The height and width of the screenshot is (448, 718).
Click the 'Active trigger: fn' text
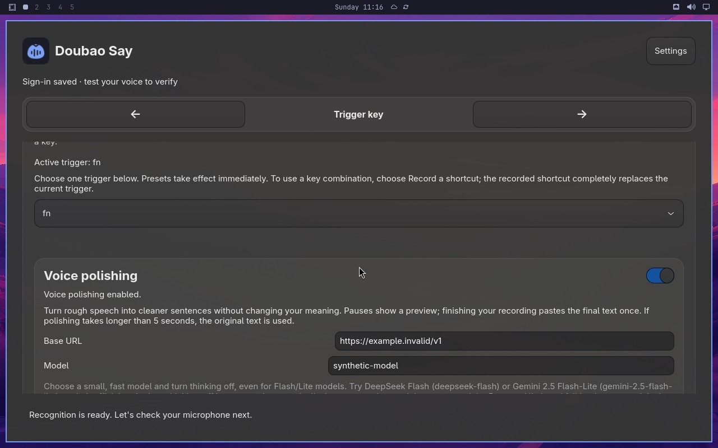coord(67,162)
